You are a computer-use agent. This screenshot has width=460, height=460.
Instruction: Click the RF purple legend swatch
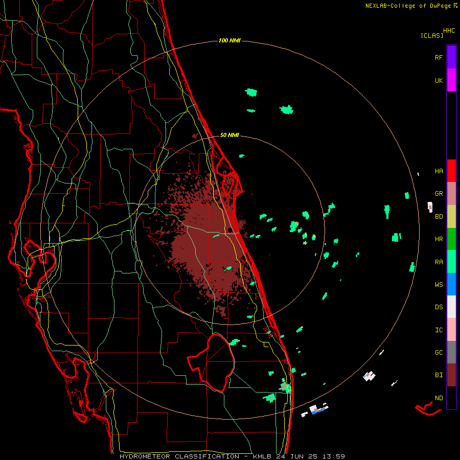coord(451,57)
